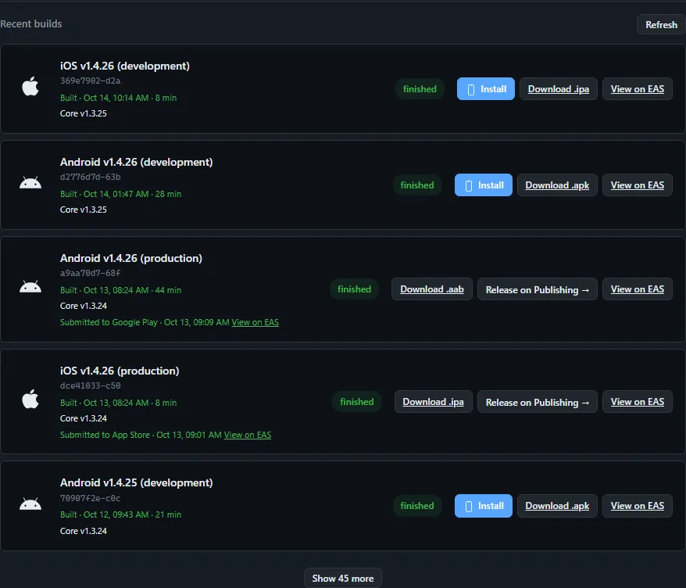Screen dimensions: 686x588
Task: Click Built Oct 14, 10:14 AM text
Action: coord(118,98)
